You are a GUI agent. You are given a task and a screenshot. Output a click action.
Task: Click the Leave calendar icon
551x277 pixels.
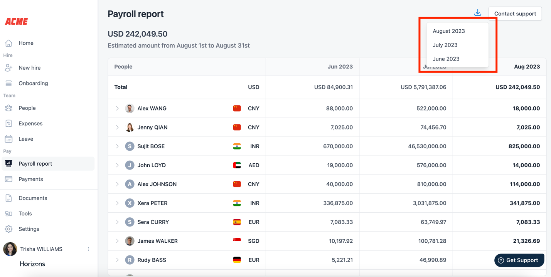tap(8, 139)
